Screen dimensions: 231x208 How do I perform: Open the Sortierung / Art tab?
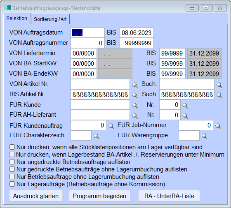[x=50, y=19]
